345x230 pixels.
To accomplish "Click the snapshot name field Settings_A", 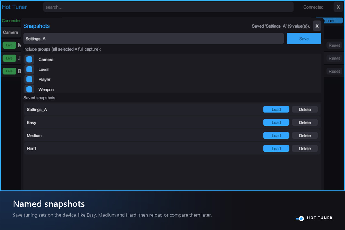I will click(x=154, y=39).
